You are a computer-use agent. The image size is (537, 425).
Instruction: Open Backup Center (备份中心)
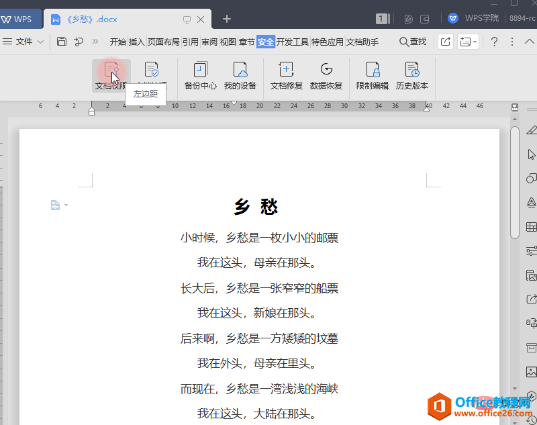[x=200, y=76]
